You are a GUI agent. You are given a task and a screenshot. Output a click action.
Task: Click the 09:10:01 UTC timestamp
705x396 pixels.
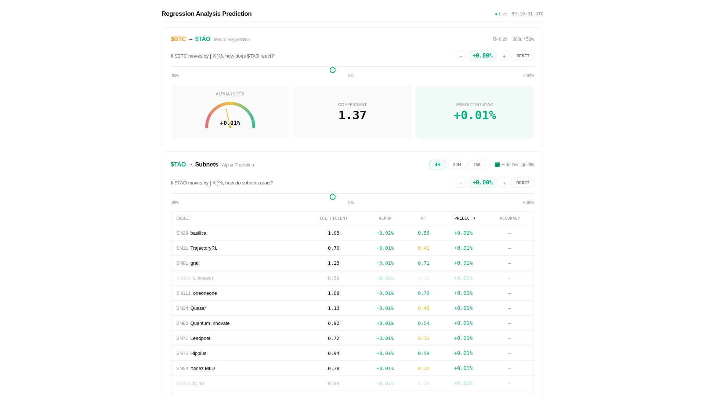(527, 14)
